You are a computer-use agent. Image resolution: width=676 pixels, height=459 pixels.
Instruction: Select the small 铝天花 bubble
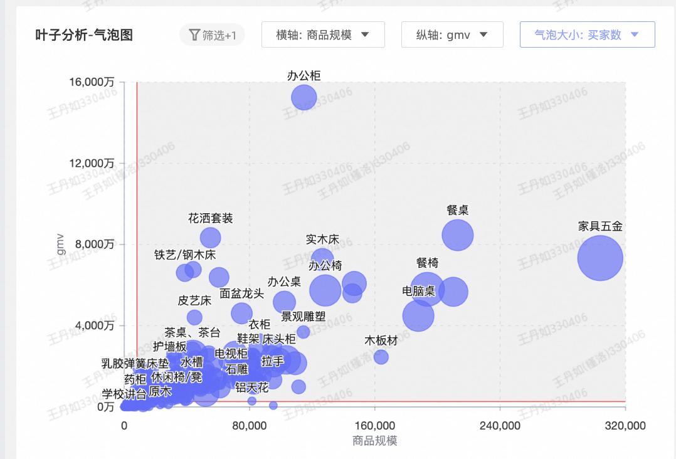(252, 401)
